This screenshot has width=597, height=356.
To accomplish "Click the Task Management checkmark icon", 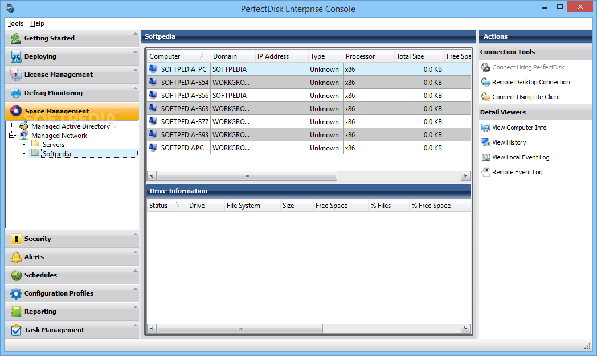I will 16,330.
